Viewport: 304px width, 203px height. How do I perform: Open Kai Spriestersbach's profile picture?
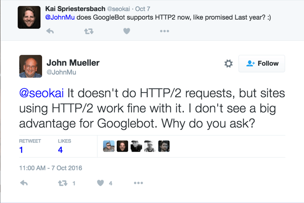tap(29, 18)
